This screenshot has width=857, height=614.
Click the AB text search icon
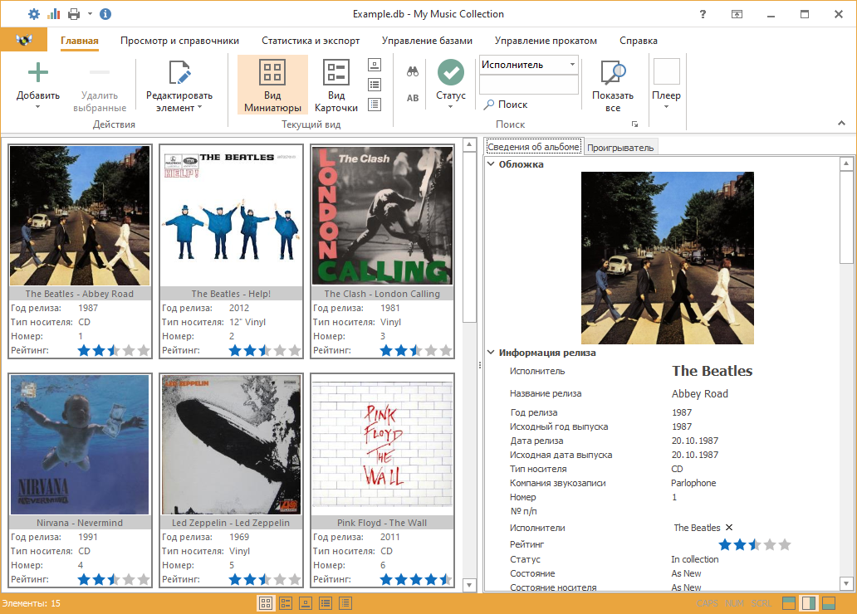413,99
